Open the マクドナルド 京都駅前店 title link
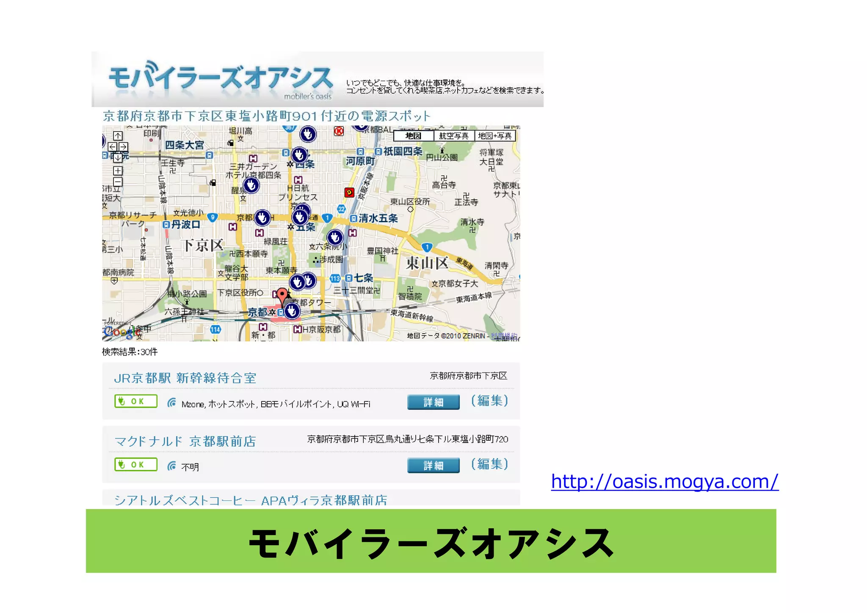Image resolution: width=867 pixels, height=613 pixels. pos(185,442)
